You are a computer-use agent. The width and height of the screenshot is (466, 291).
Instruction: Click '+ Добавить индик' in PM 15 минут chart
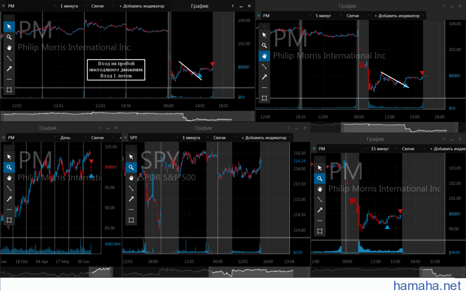[447, 149]
